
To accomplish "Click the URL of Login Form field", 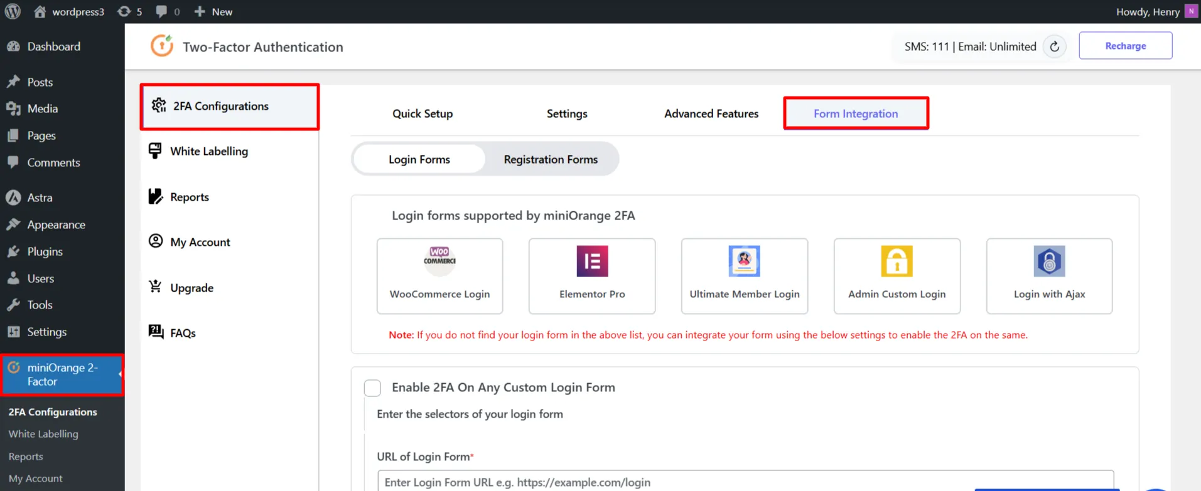I will (745, 481).
